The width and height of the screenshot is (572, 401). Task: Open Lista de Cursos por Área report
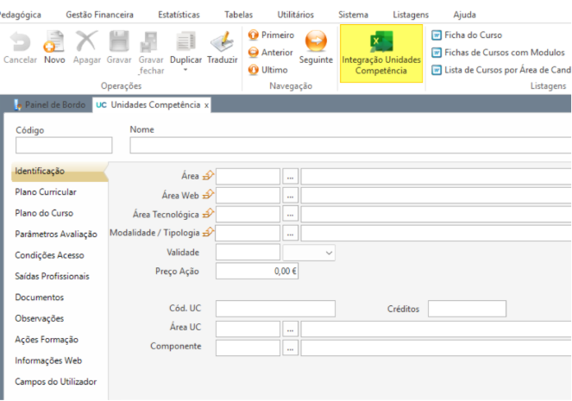coord(501,70)
